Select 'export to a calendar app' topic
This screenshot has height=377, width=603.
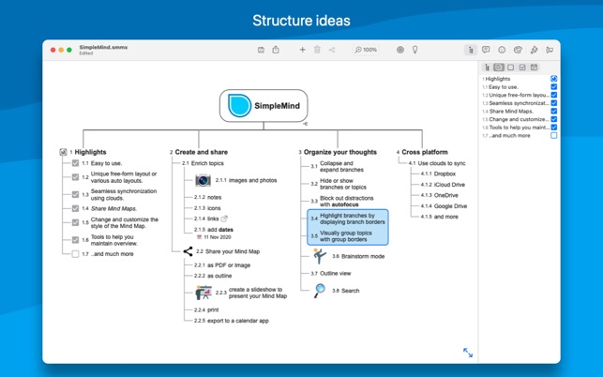pyautogui.click(x=238, y=321)
